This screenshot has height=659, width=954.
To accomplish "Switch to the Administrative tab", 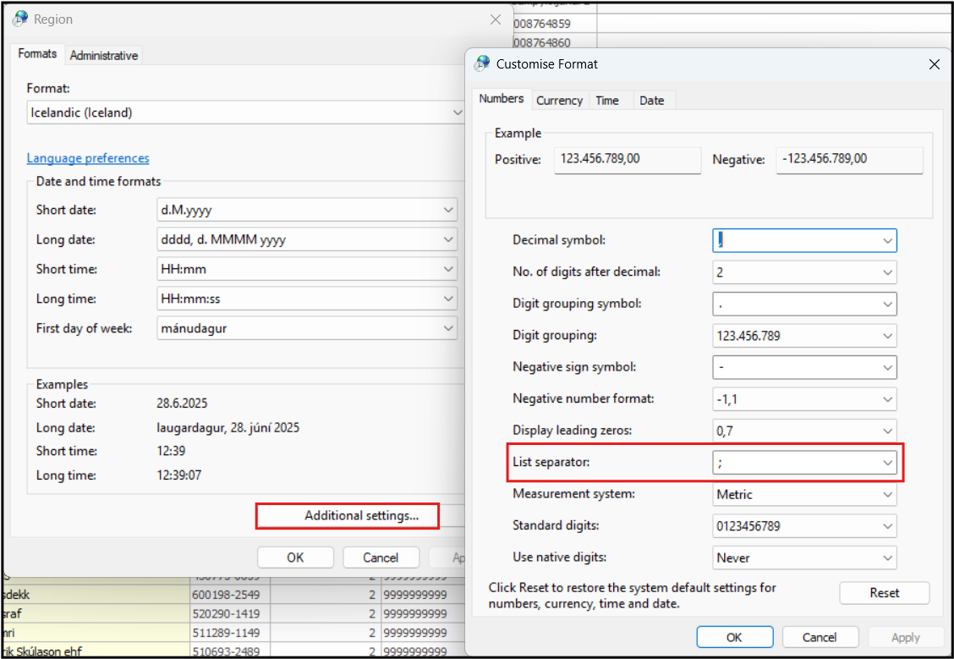I will click(103, 55).
